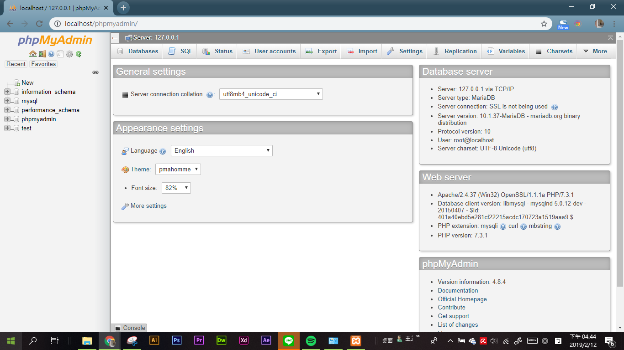Click the New database cylinder icon
Viewport: 624px width, 350px height.
[17, 82]
